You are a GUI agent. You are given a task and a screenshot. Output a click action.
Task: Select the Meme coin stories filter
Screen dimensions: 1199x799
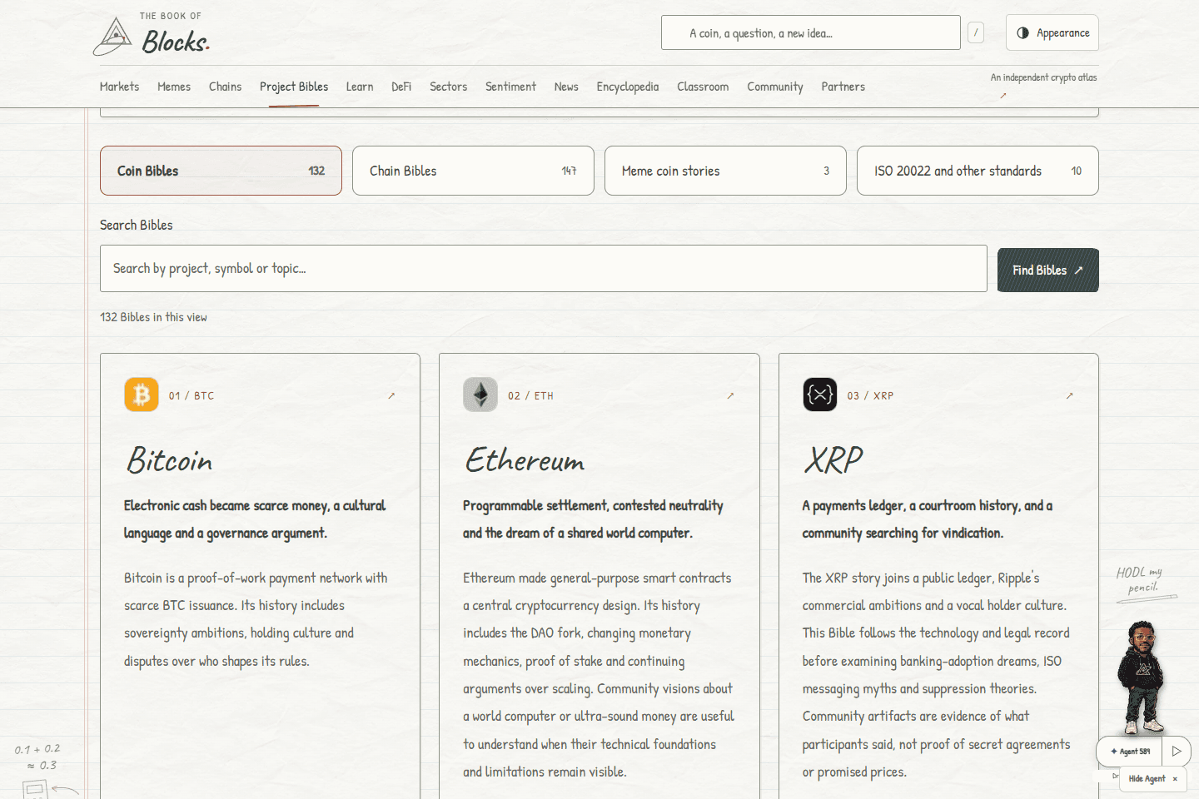pos(725,171)
